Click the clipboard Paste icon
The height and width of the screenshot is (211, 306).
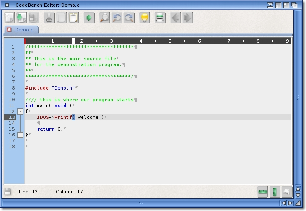point(74,18)
